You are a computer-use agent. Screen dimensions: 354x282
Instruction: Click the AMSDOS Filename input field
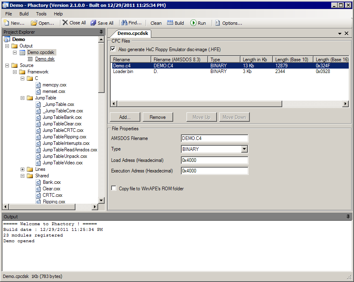click(x=214, y=138)
